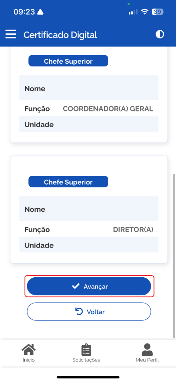Tap the COORDENADOR(A) GERAL function value

(108, 109)
